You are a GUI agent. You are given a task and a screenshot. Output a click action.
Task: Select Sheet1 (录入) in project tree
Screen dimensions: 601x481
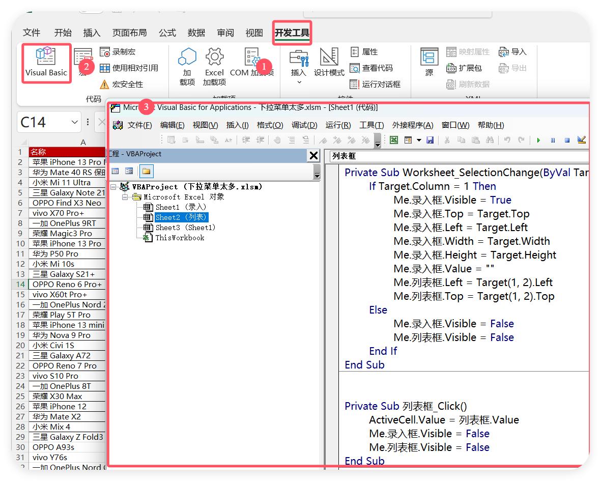[x=181, y=207]
